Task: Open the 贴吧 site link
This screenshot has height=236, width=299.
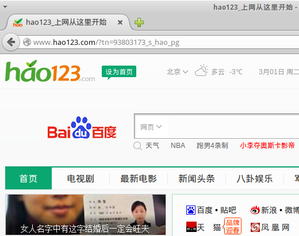Action: tap(228, 210)
